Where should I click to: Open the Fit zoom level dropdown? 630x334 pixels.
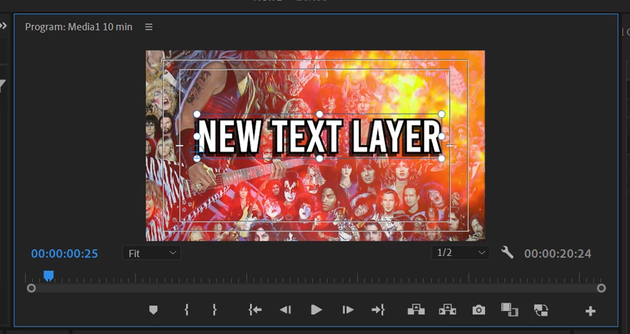tap(152, 253)
